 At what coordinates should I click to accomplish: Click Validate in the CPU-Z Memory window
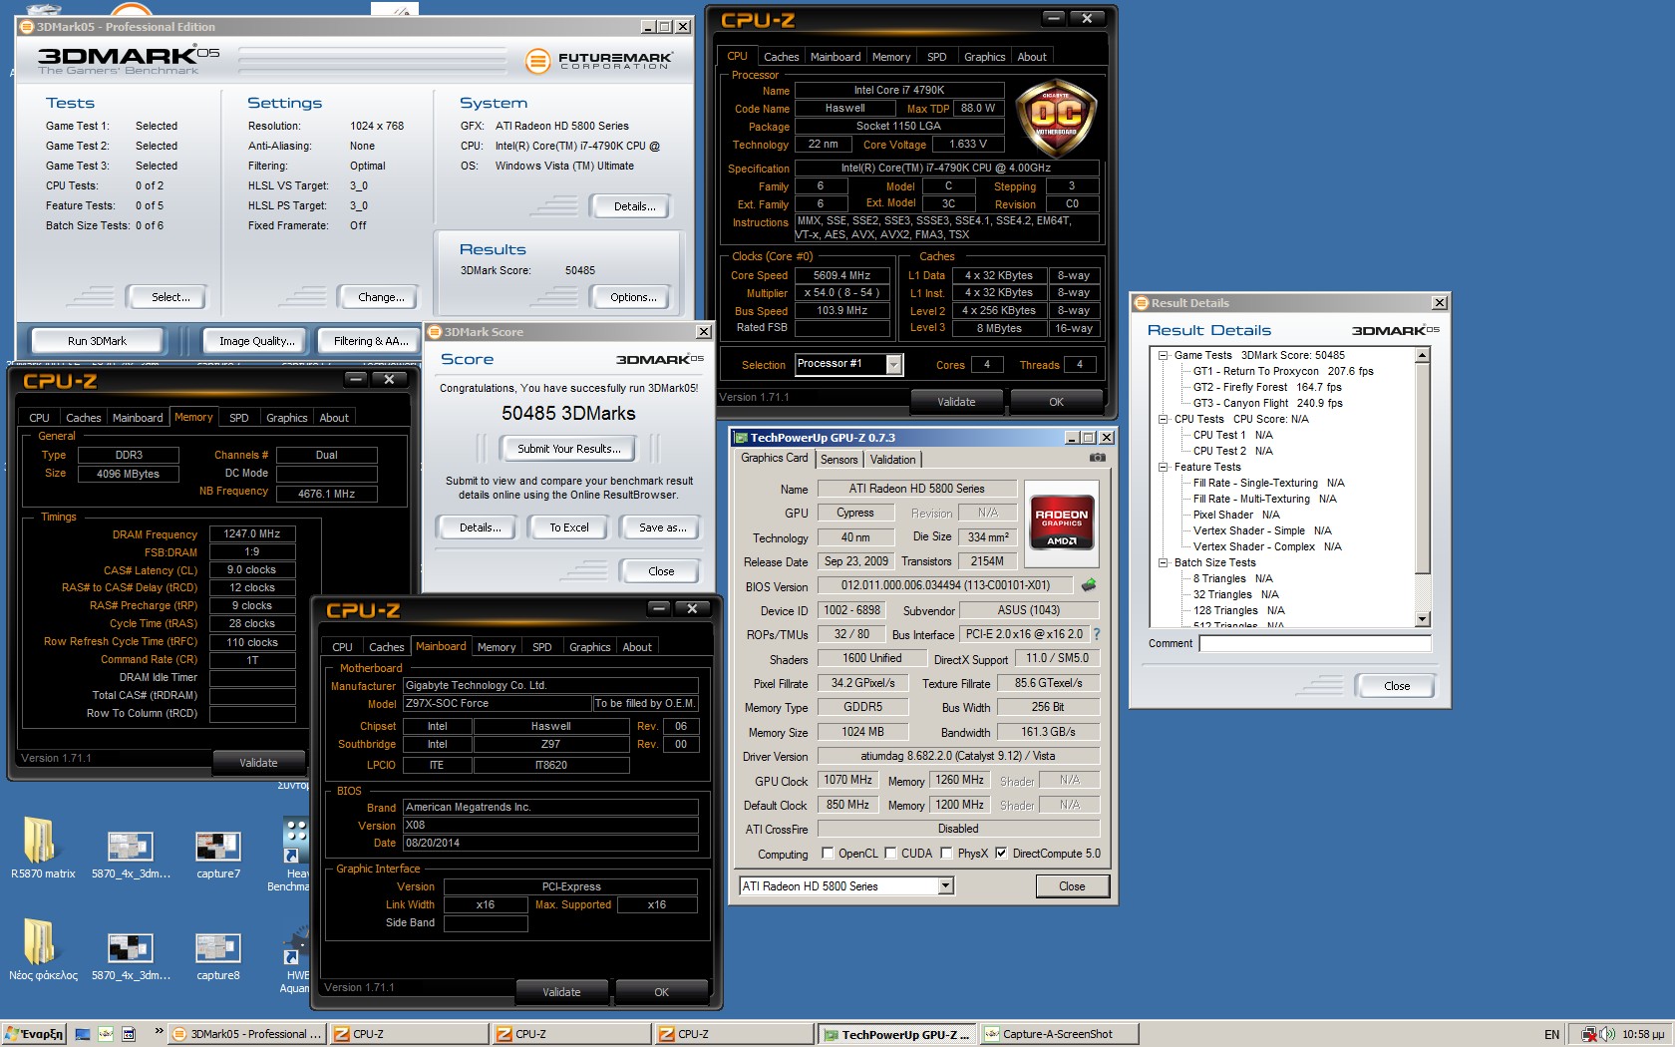(258, 763)
